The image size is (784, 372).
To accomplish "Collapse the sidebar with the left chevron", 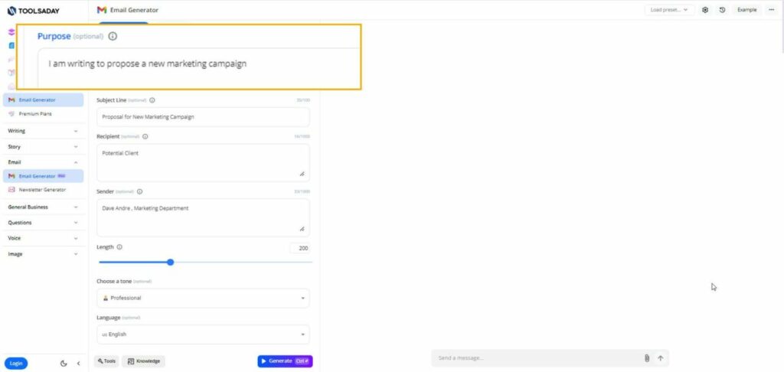I will tap(79, 364).
